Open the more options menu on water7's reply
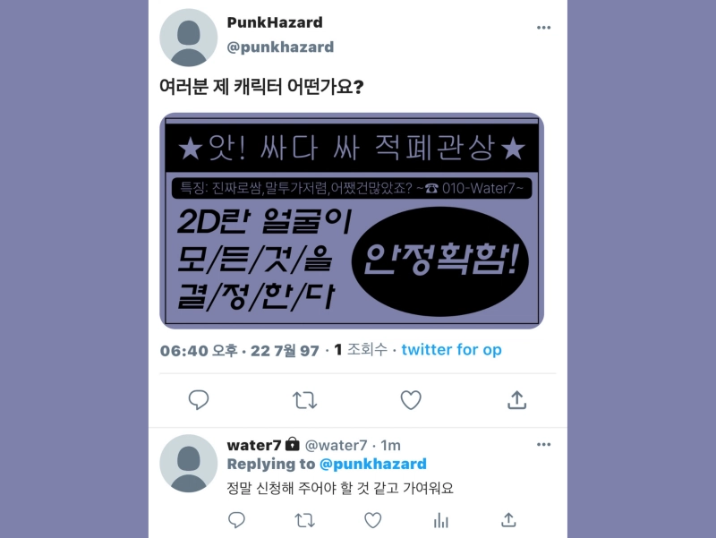Image resolution: width=716 pixels, height=538 pixels. tap(543, 444)
